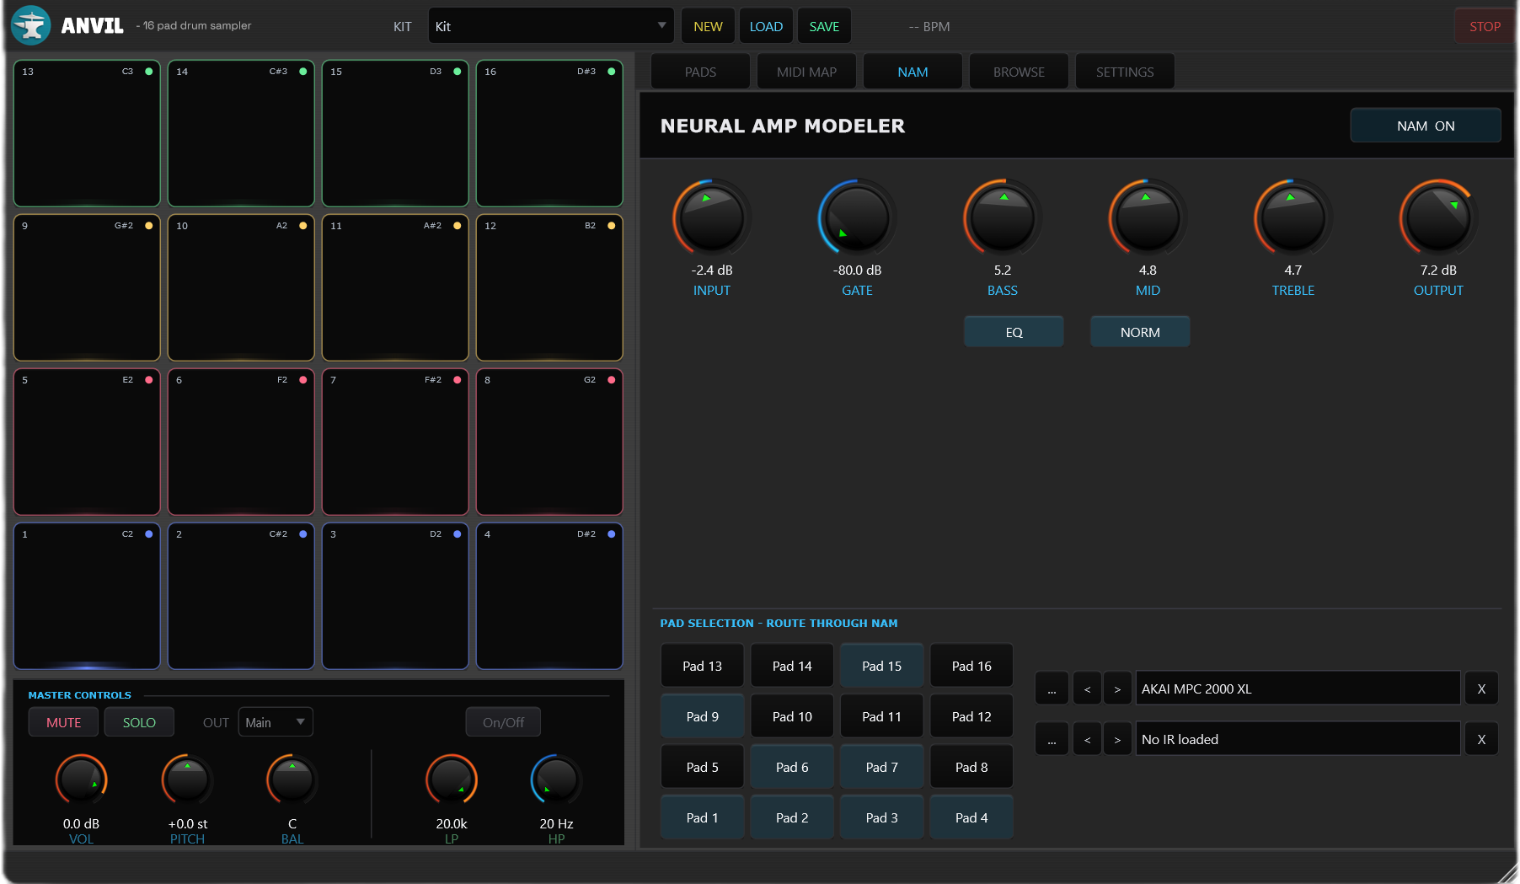Toggle Pad 15 NAM routing
Image resolution: width=1520 pixels, height=884 pixels.
881,666
